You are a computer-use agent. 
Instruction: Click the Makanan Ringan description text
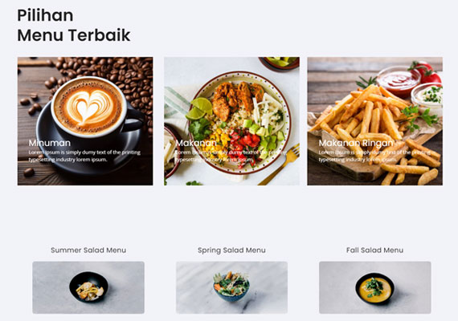click(370, 156)
